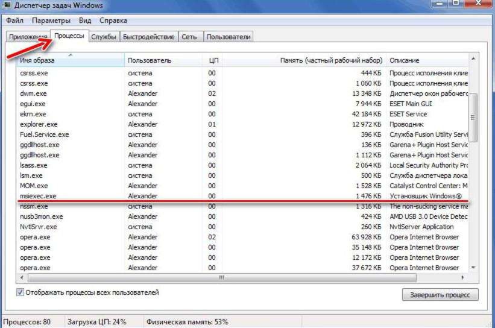
Task: Select the dwm.exe process row
Action: 243,94
